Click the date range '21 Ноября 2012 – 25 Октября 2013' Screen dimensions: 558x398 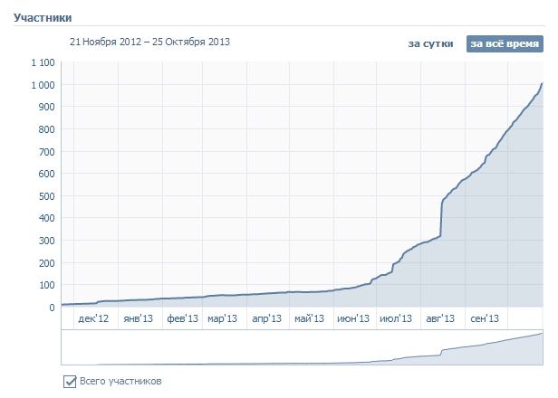tap(150, 42)
